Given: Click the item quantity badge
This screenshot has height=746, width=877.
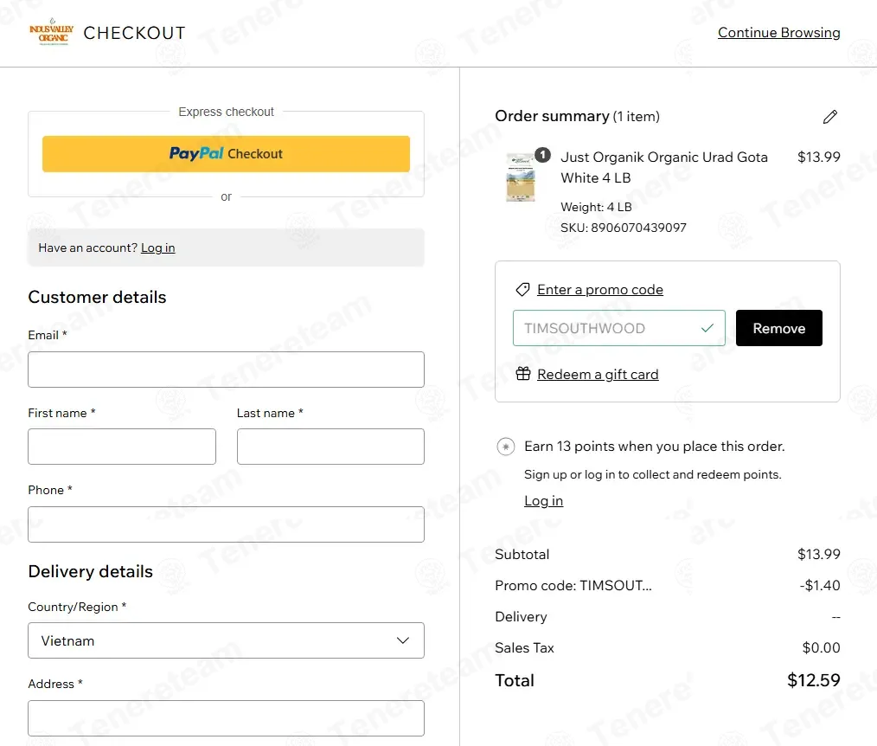Looking at the screenshot, I should coord(542,154).
